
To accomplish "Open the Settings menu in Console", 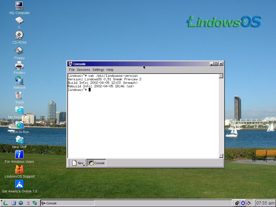I will coord(98,70).
